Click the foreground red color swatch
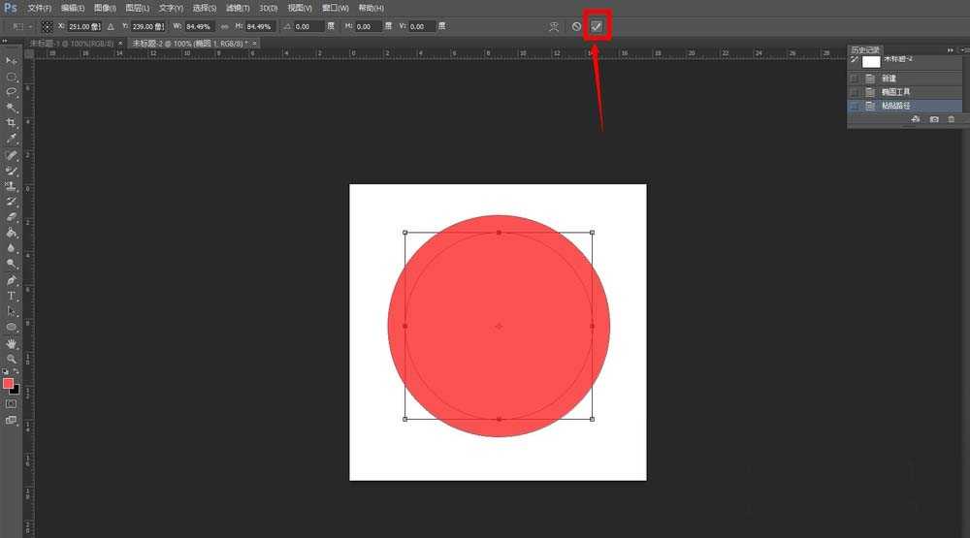970x538 pixels. click(x=8, y=384)
